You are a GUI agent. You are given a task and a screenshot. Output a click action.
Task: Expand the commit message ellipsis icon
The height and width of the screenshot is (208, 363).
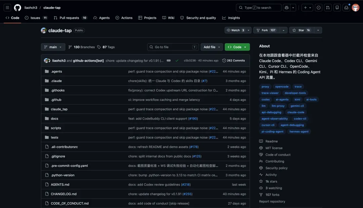168,60
